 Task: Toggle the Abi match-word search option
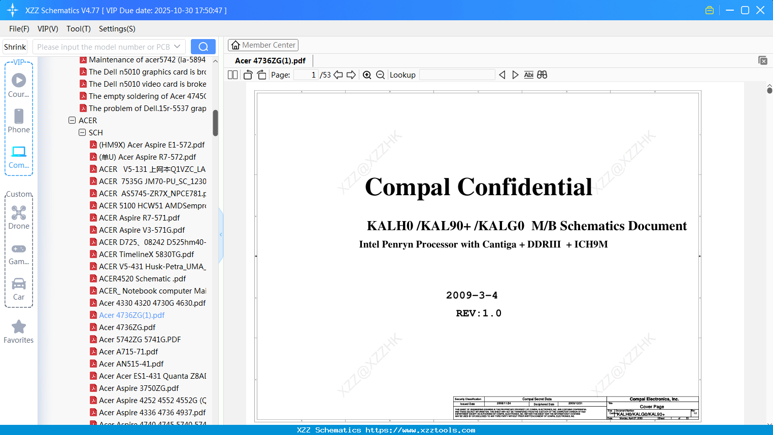click(x=528, y=75)
